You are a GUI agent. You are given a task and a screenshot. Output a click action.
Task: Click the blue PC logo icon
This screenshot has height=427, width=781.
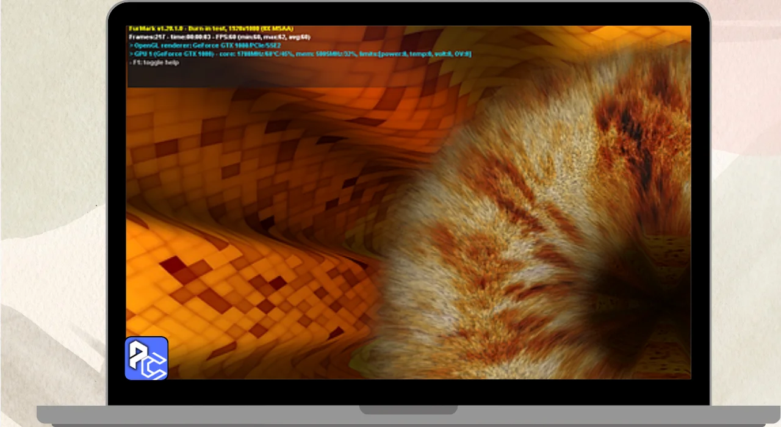(146, 359)
